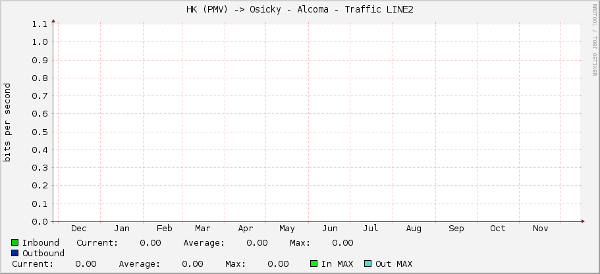Click the Oct month label
Image resolution: width=600 pixels, height=274 pixels.
click(498, 229)
